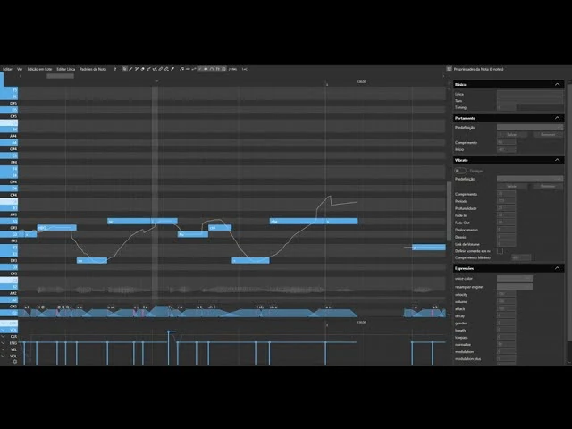Image resolution: width=572 pixels, height=429 pixels.
Task: Open the Ver menu
Action: click(x=20, y=69)
